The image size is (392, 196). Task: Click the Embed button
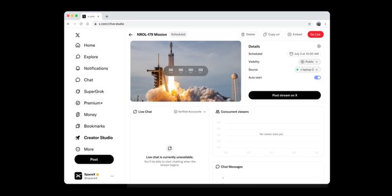click(x=295, y=35)
